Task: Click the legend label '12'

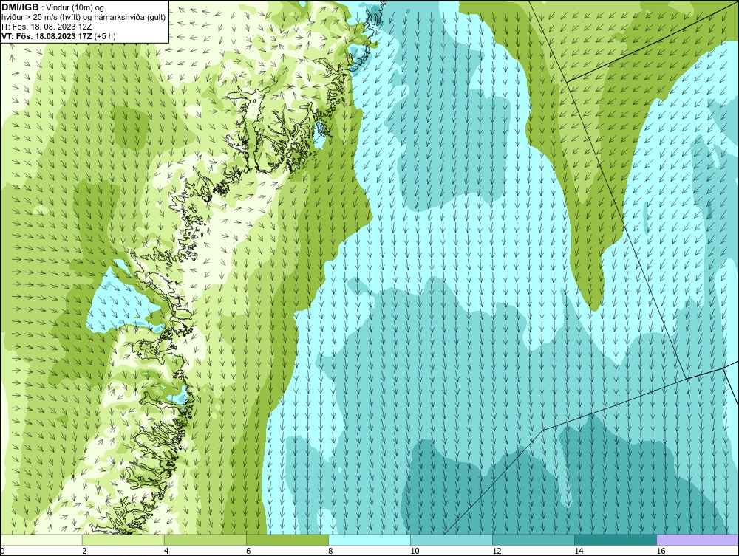Action: tap(497, 551)
